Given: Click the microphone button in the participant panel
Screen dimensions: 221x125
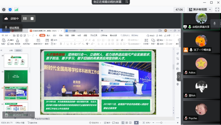Looking at the screenshot, I should click(x=214, y=24).
